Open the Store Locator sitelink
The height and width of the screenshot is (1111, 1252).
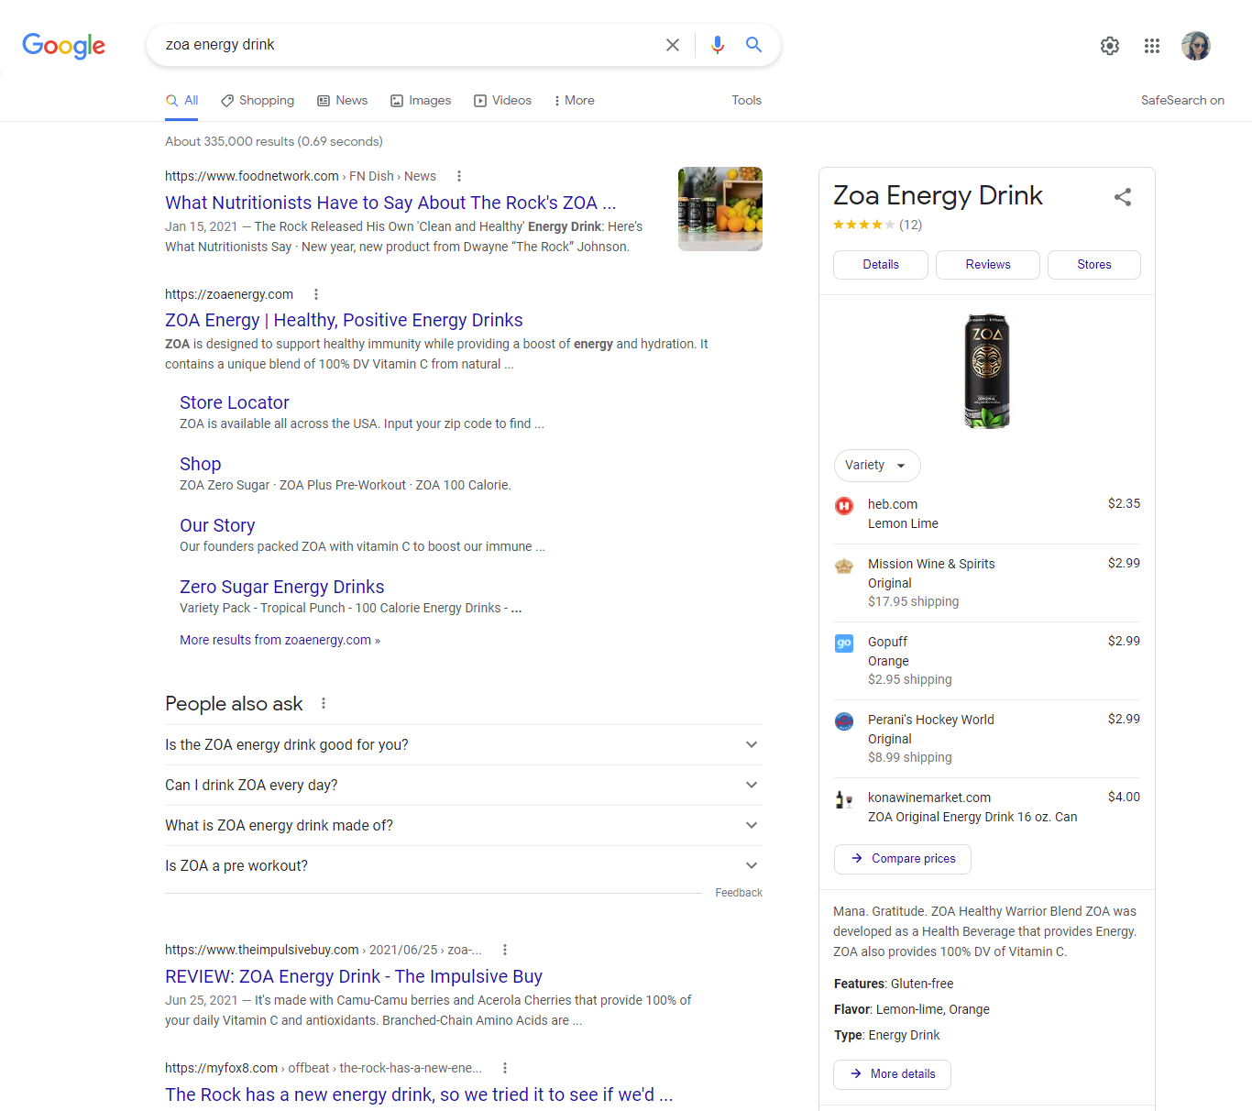point(235,402)
